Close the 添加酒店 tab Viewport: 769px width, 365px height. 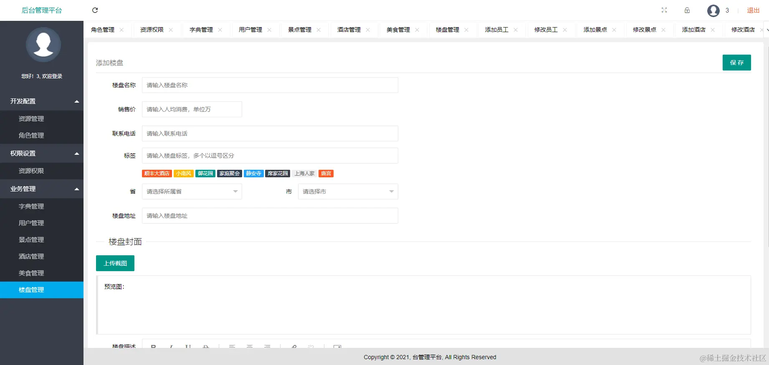(713, 30)
